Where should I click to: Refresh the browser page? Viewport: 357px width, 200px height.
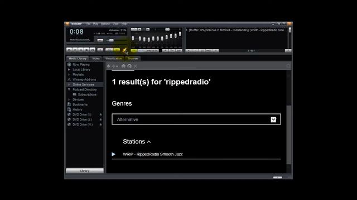coord(129,66)
